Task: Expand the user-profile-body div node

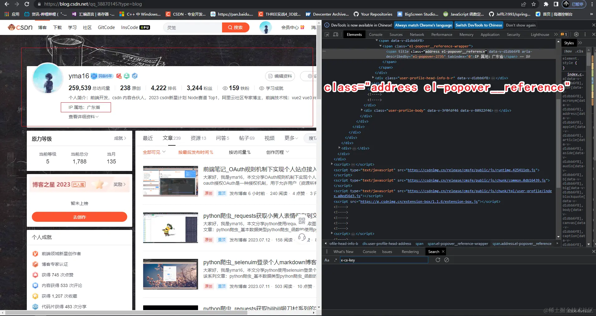Action: [362, 110]
